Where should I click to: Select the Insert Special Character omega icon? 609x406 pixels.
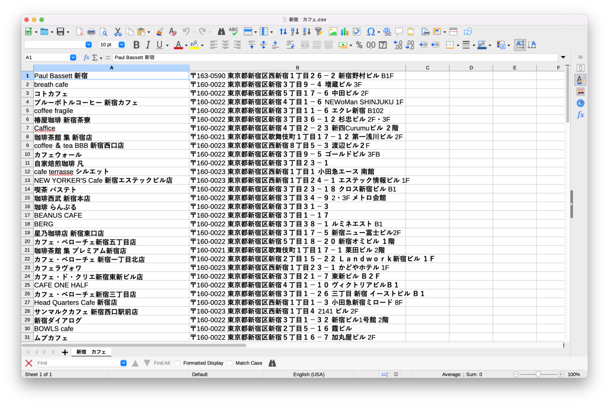[370, 31]
